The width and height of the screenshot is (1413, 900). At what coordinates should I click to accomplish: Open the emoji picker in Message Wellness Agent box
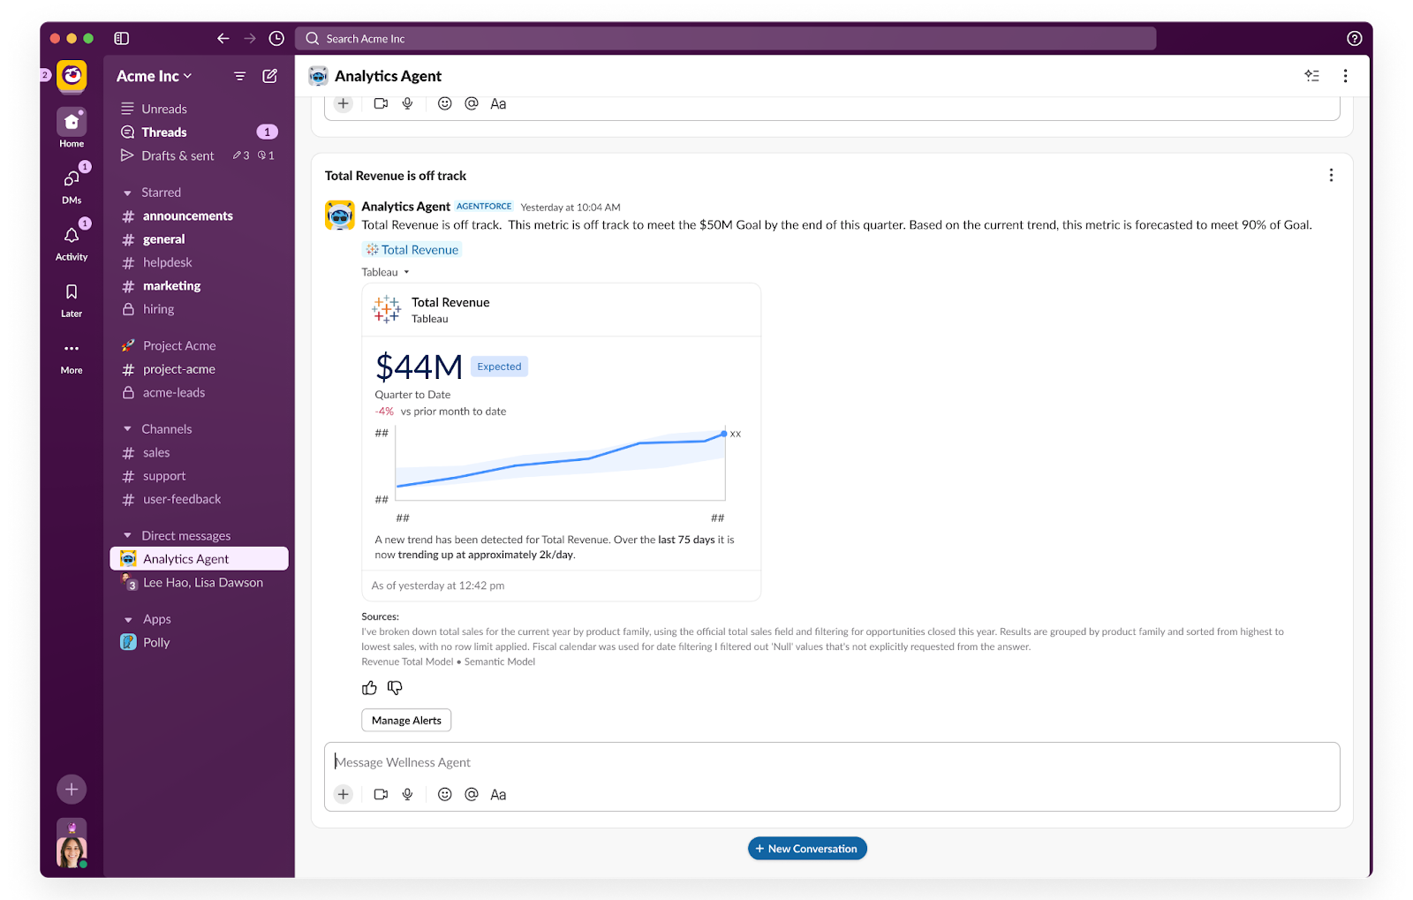pyautogui.click(x=445, y=794)
